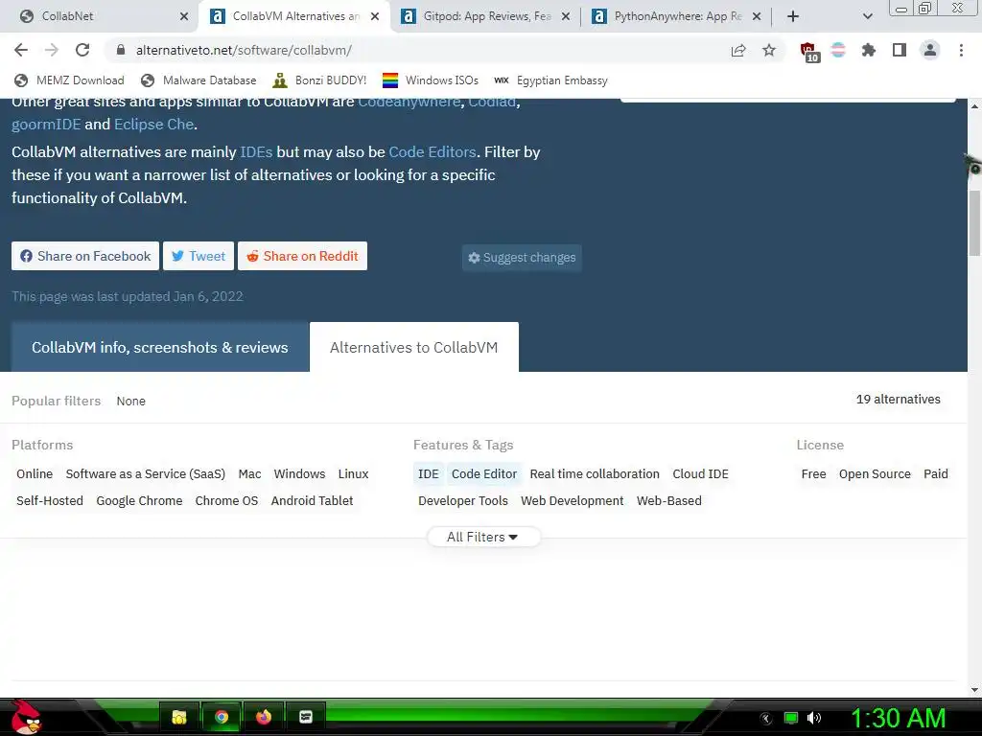Share this page via address bar icon
This screenshot has height=736, width=982.
(x=738, y=50)
